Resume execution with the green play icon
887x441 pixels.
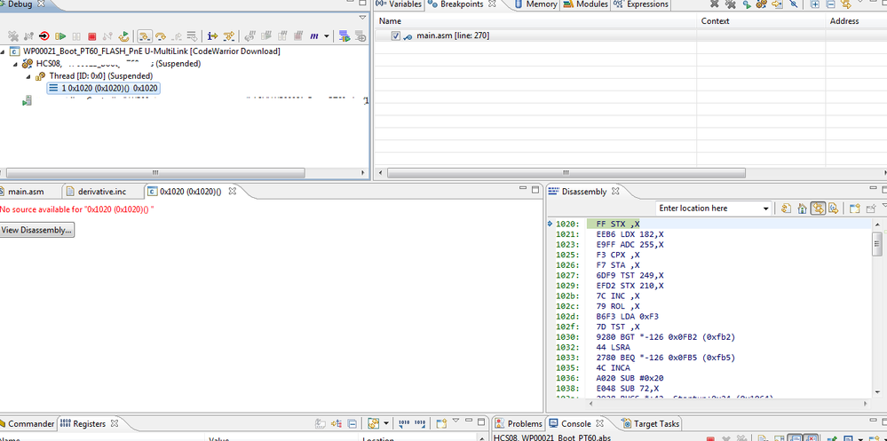[x=60, y=36]
